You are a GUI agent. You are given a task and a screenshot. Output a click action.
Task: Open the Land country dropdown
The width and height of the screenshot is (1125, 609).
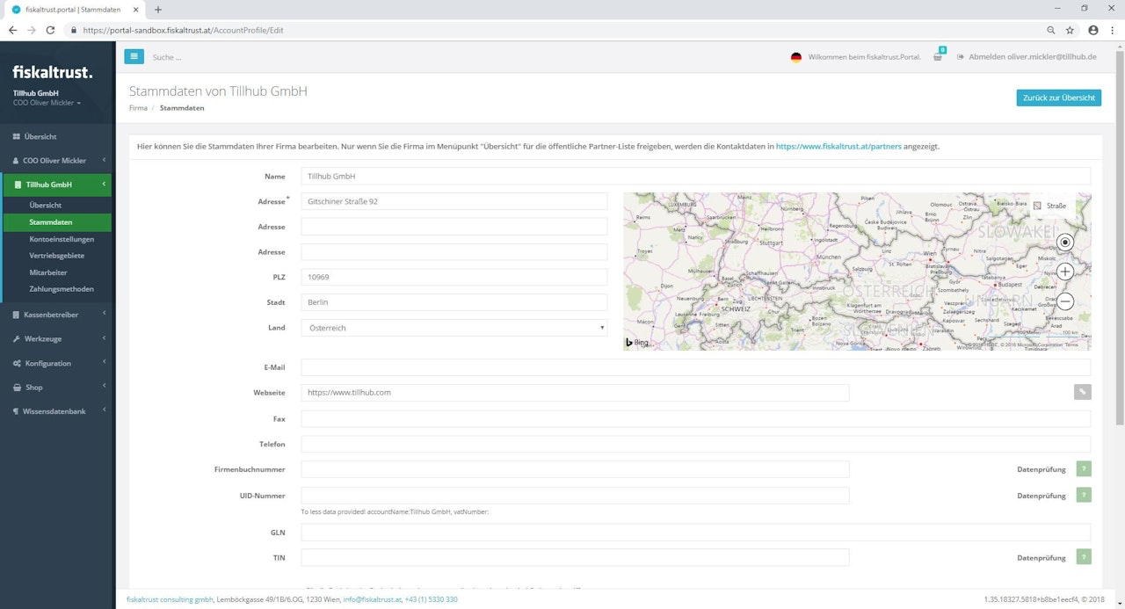coord(454,328)
